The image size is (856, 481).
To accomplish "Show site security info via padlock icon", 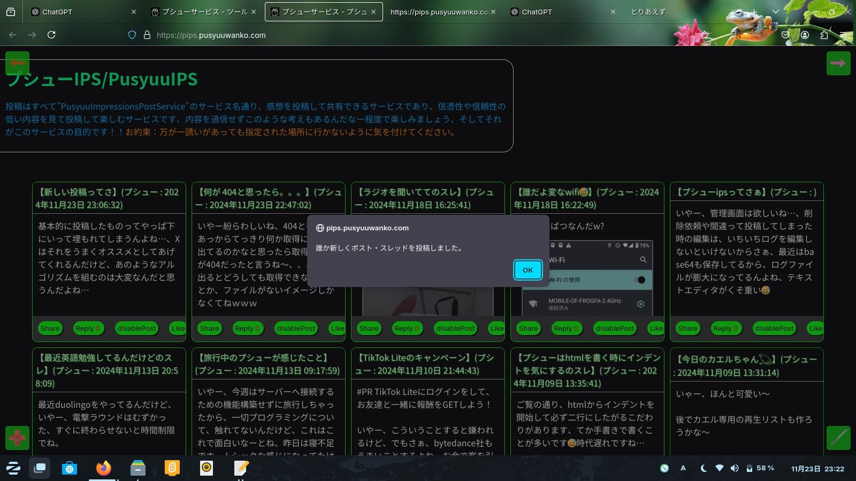I will click(147, 35).
